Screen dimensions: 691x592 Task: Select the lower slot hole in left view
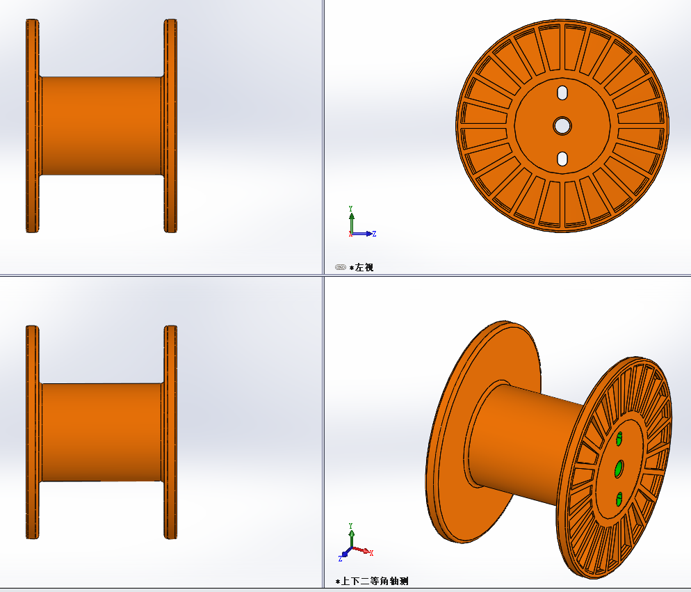pyautogui.click(x=562, y=159)
